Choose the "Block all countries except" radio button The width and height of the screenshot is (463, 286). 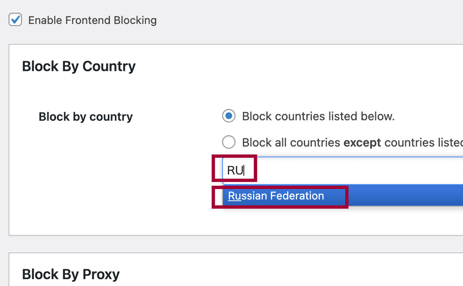pos(228,142)
